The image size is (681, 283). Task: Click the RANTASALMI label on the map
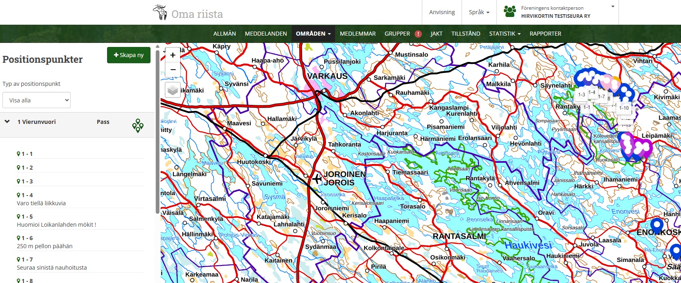click(x=459, y=236)
